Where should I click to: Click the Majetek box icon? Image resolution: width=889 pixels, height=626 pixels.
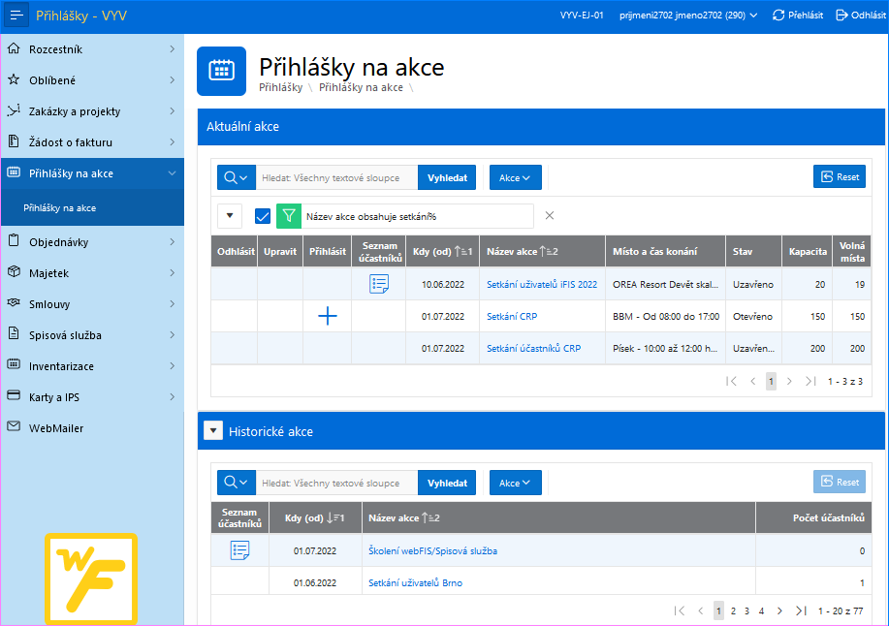pyautogui.click(x=14, y=272)
